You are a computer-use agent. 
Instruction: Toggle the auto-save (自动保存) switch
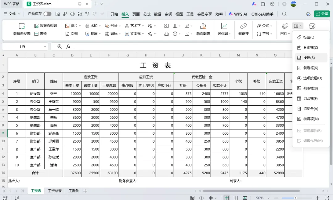[x=47, y=14]
